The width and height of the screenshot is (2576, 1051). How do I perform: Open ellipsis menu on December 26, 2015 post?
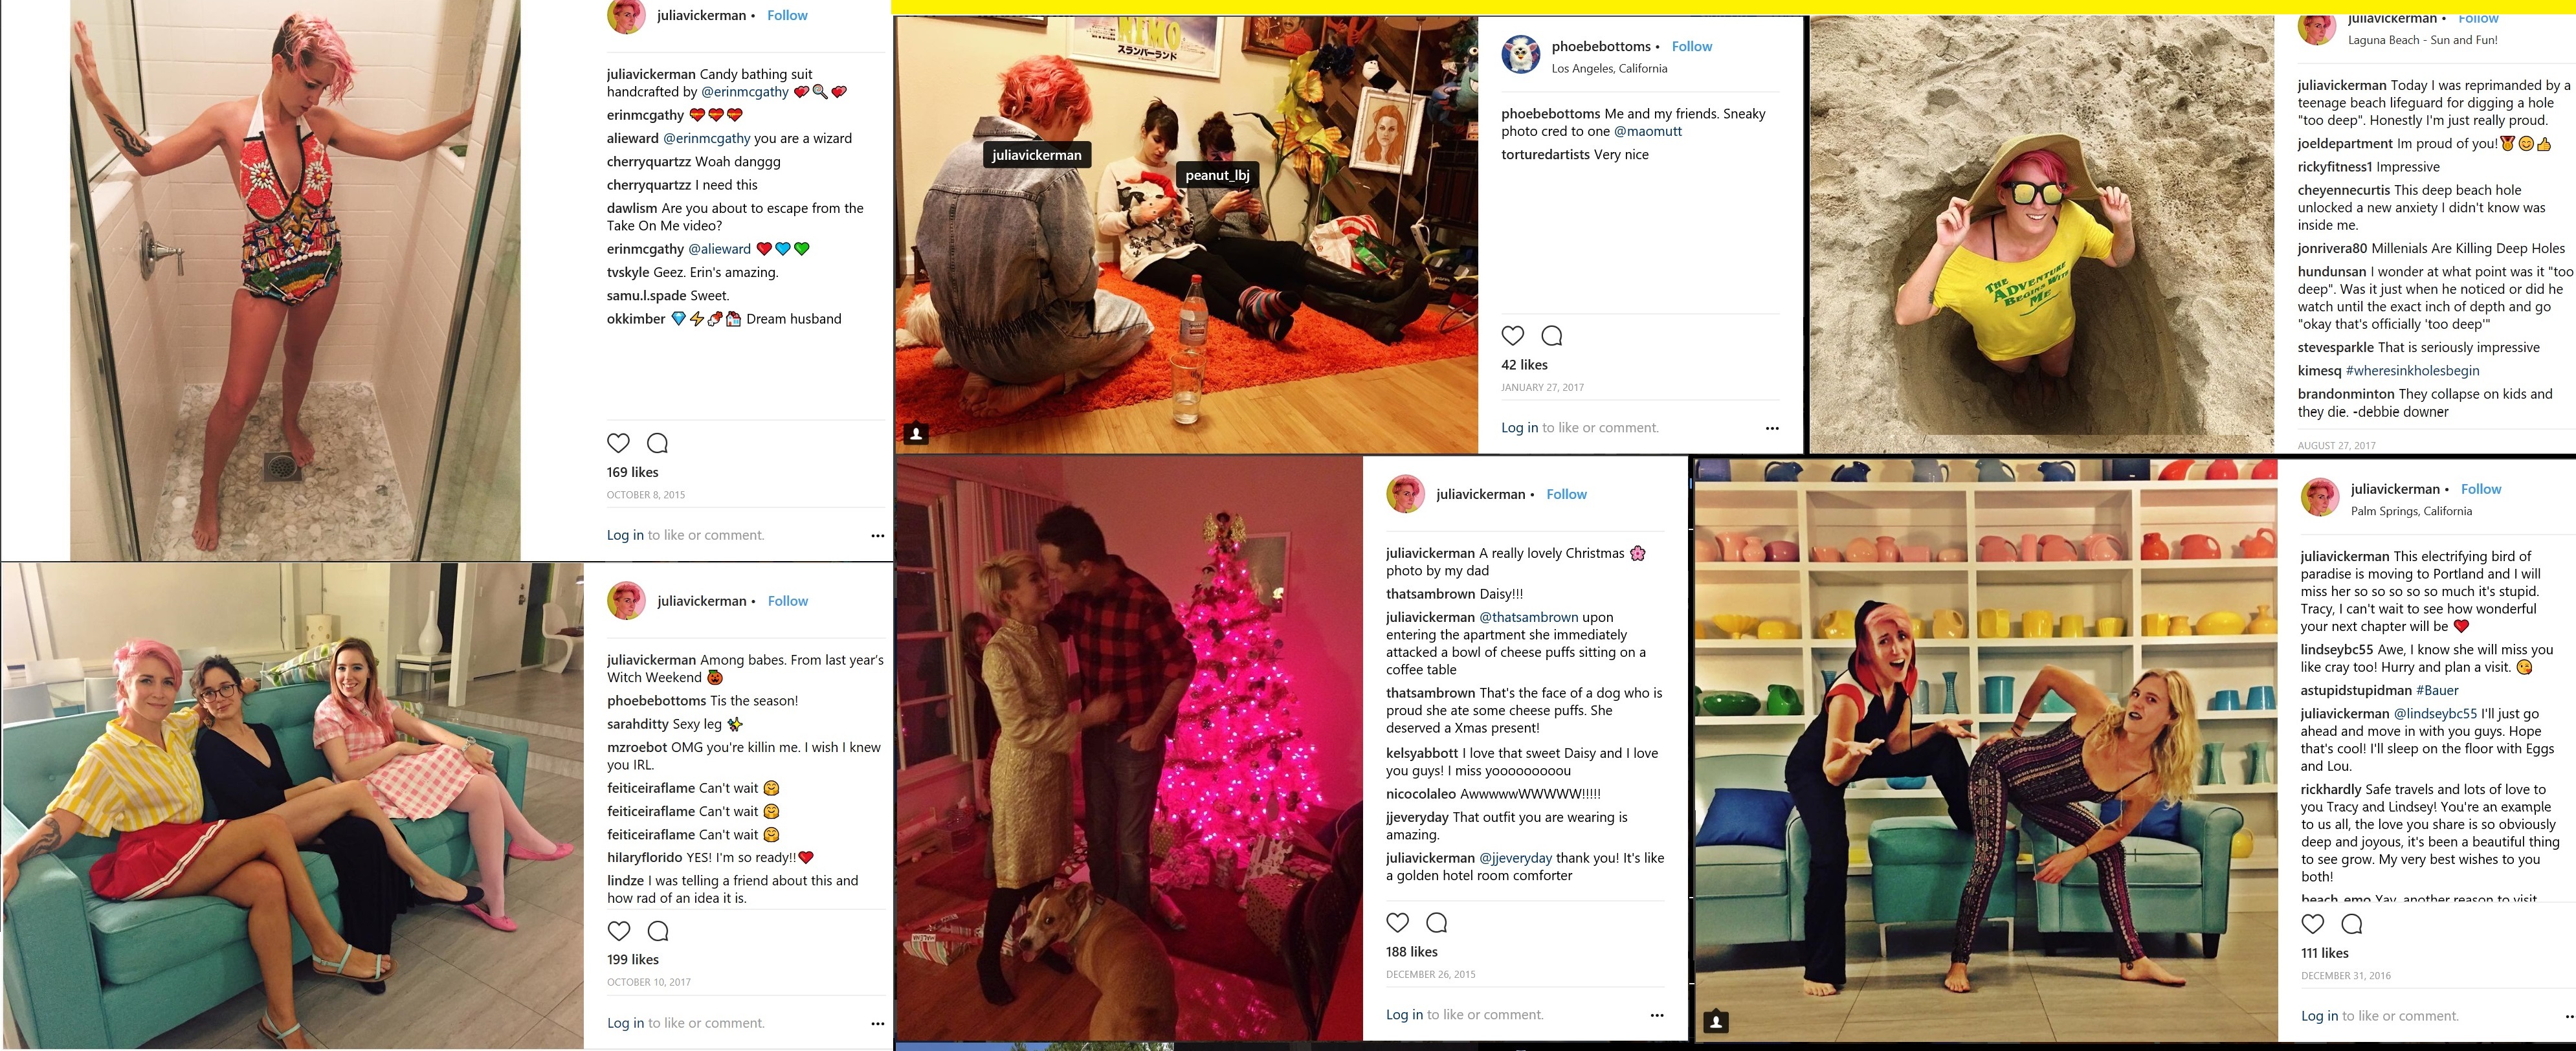[1657, 1015]
